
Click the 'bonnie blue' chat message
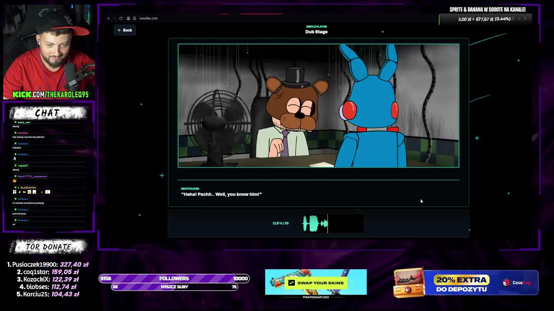point(19,214)
